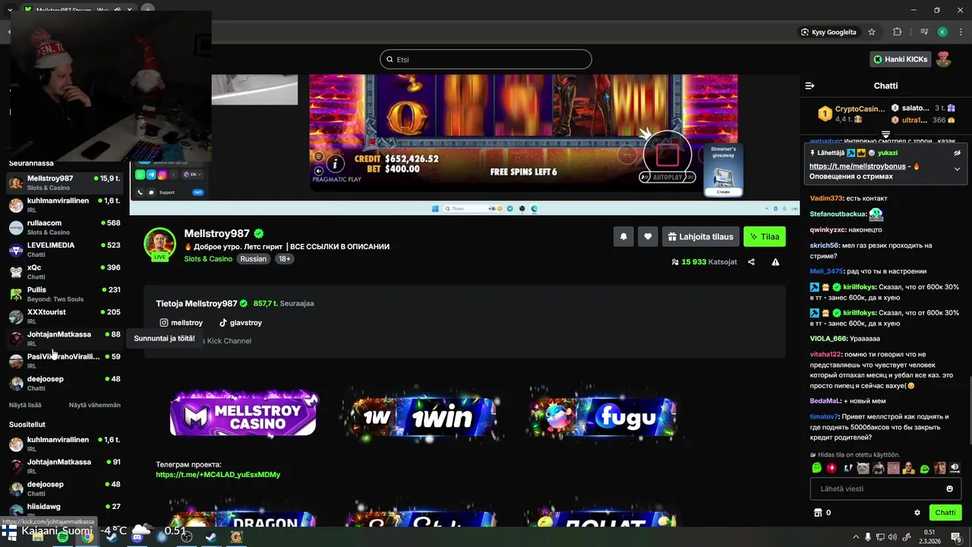The height and width of the screenshot is (547, 972).
Task: Open Chrome extensions puzzle icon
Action: coord(897,32)
